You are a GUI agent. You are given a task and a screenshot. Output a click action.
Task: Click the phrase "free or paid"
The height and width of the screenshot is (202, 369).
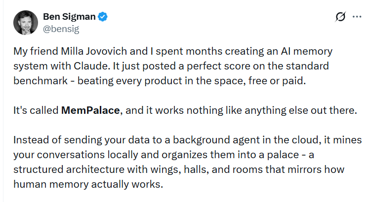point(281,79)
